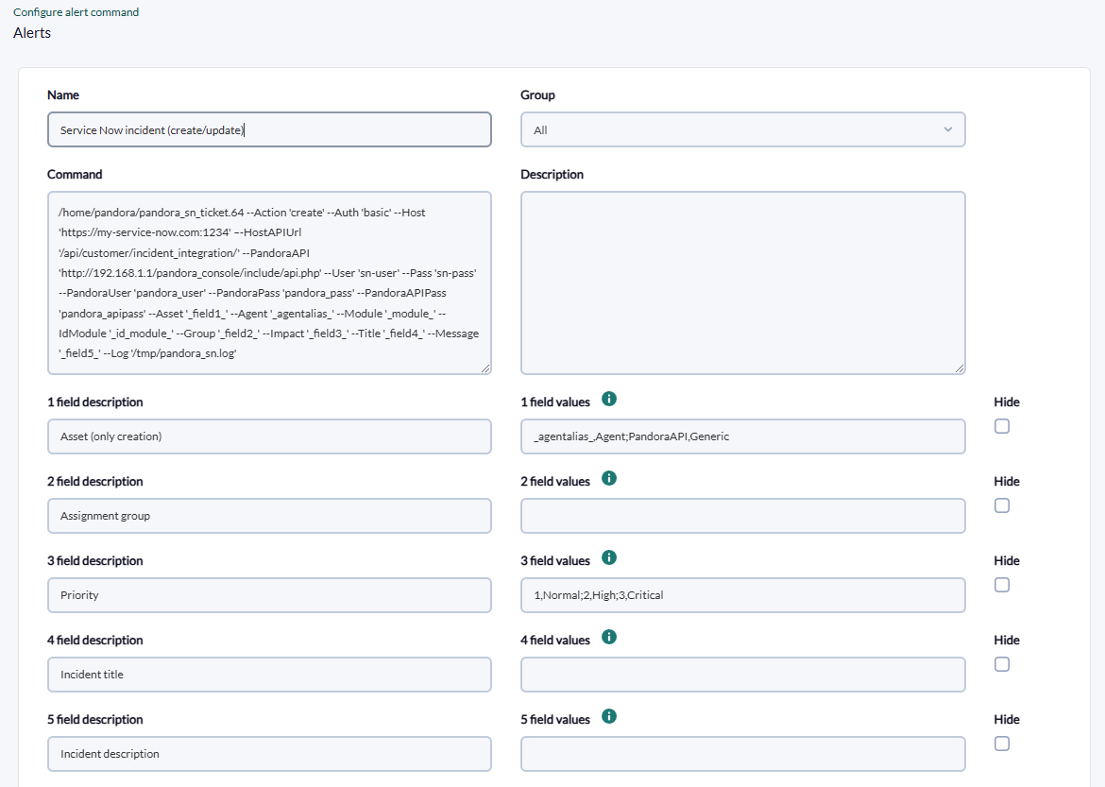
Task: Click the 'Hide' label for field 1
Action: [1007, 402]
